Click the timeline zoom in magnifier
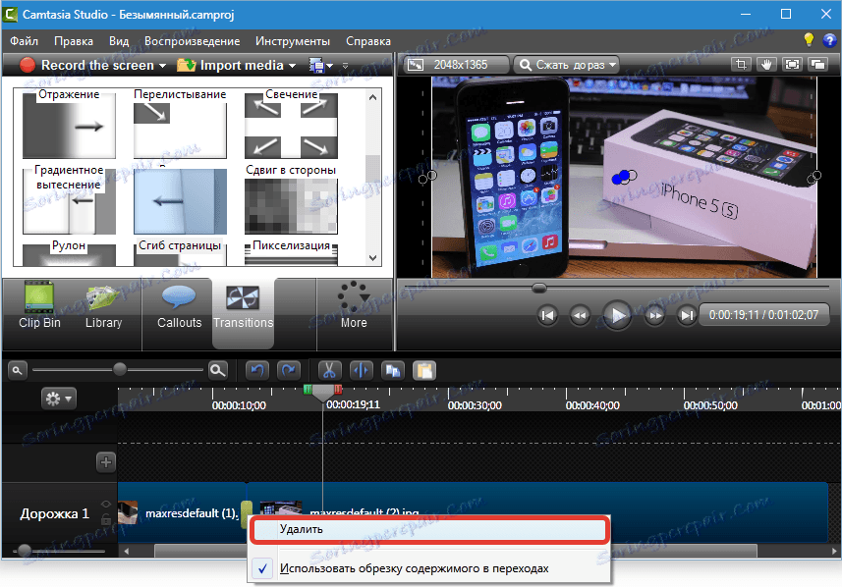Image resolution: width=842 pixels, height=587 pixels. pyautogui.click(x=217, y=370)
